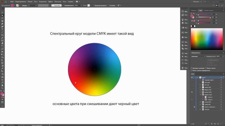This screenshot has height=126, width=225.
Task: Select the Eyedropper tool
Action: 2,69
